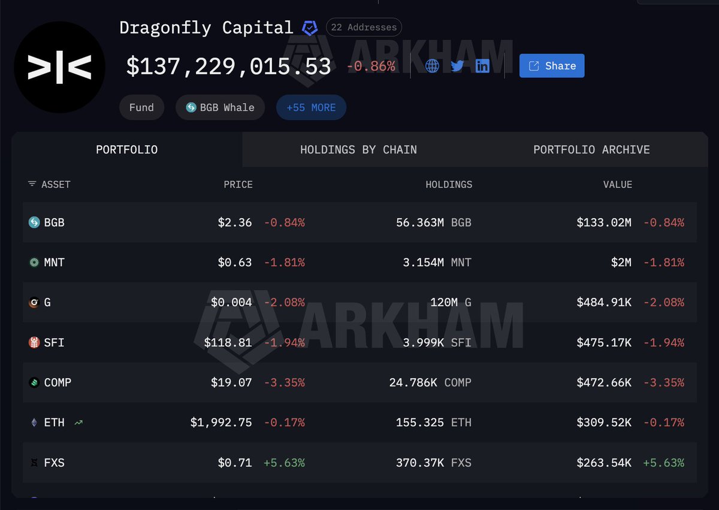Image resolution: width=719 pixels, height=510 pixels.
Task: Expand the 22 Addresses list
Action: pos(364,28)
